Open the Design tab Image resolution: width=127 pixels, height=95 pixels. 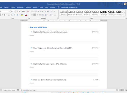6,7
